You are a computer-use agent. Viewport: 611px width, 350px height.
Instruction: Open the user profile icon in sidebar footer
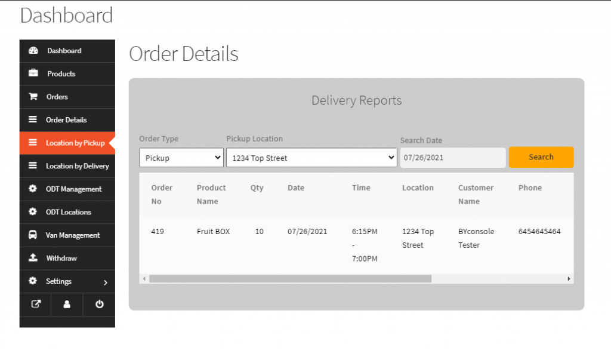pos(66,305)
